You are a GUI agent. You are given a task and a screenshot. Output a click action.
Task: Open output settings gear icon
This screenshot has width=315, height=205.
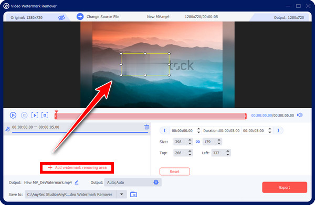pos(156,183)
